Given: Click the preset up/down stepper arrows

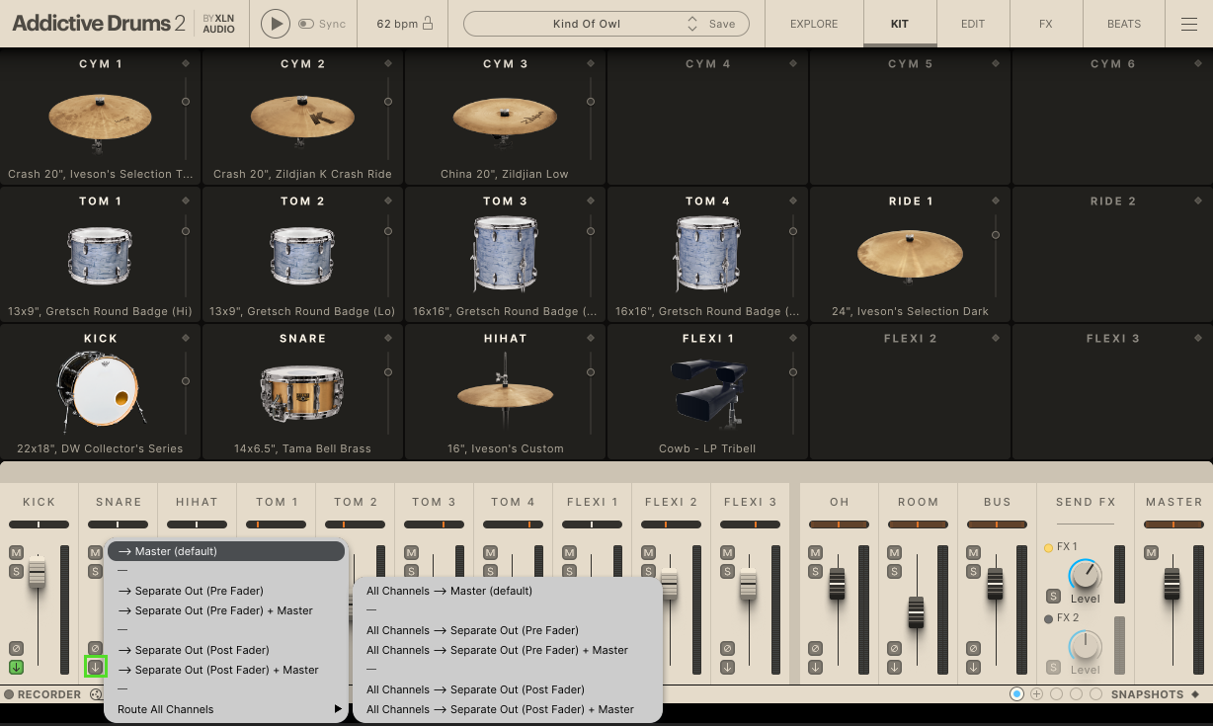Looking at the screenshot, I should [691, 24].
